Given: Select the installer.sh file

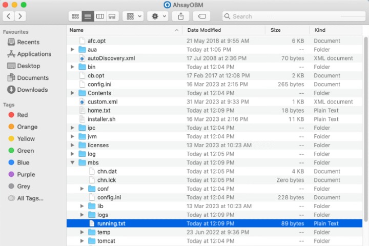Looking at the screenshot, I should (101, 119).
